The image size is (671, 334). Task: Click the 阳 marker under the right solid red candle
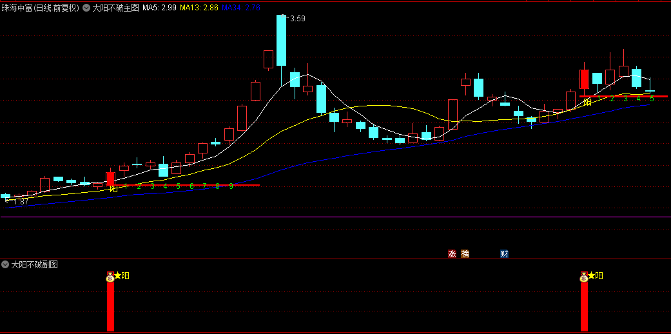tap(588, 102)
